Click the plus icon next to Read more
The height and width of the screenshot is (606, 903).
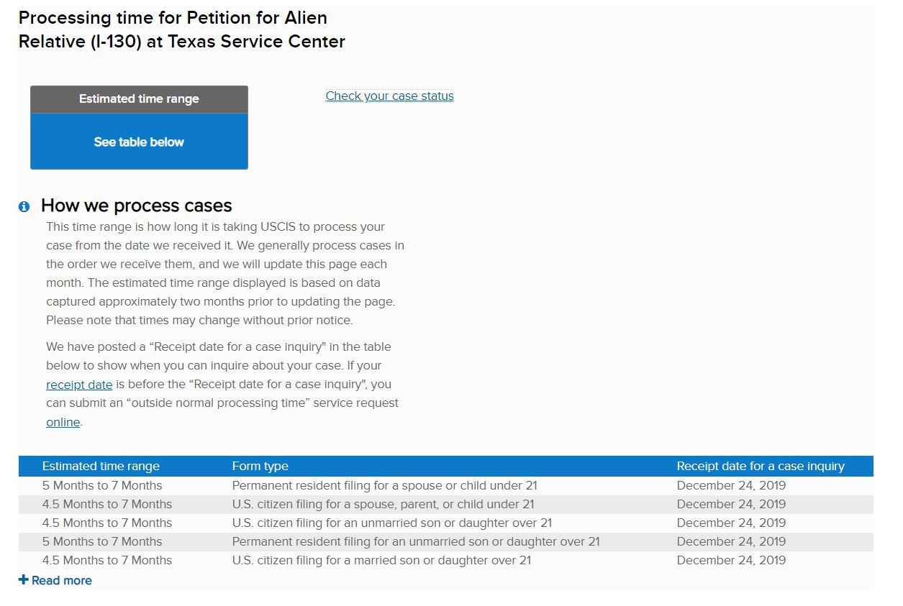pos(24,580)
